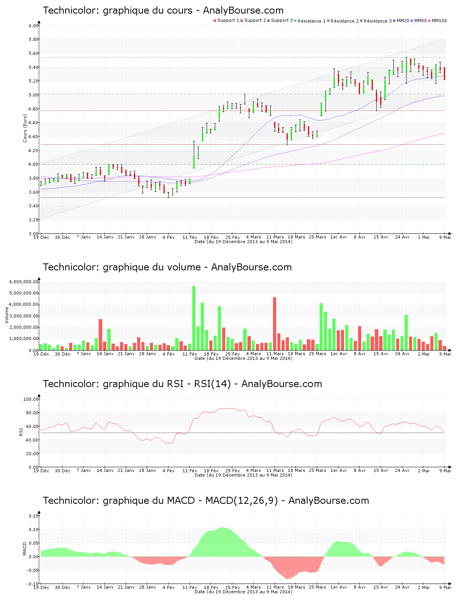
Task: Click the date range caption under the volume chart
Action: [x=243, y=358]
